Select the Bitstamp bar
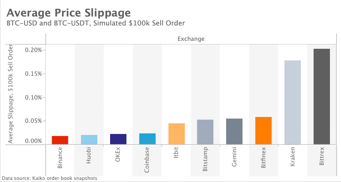The height and width of the screenshot is (182, 341). point(205,132)
